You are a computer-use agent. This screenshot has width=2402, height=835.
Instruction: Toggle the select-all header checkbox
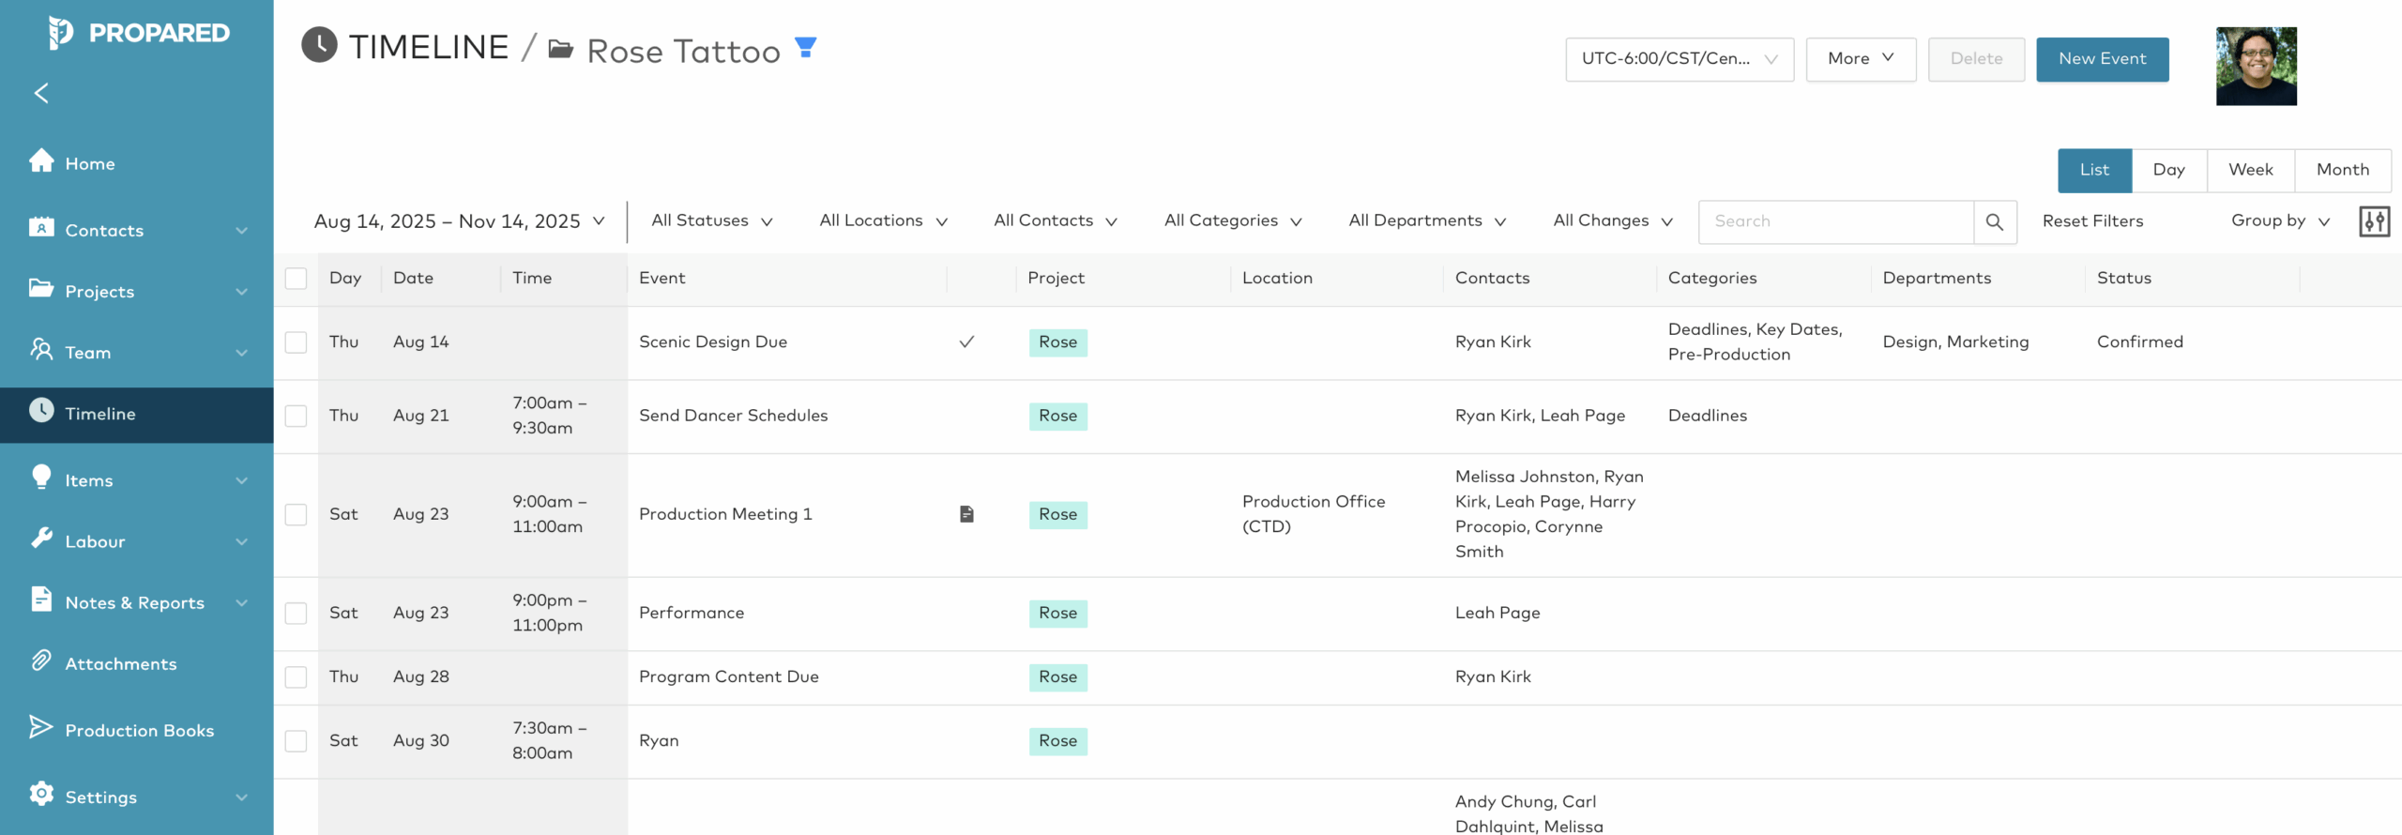click(x=296, y=279)
